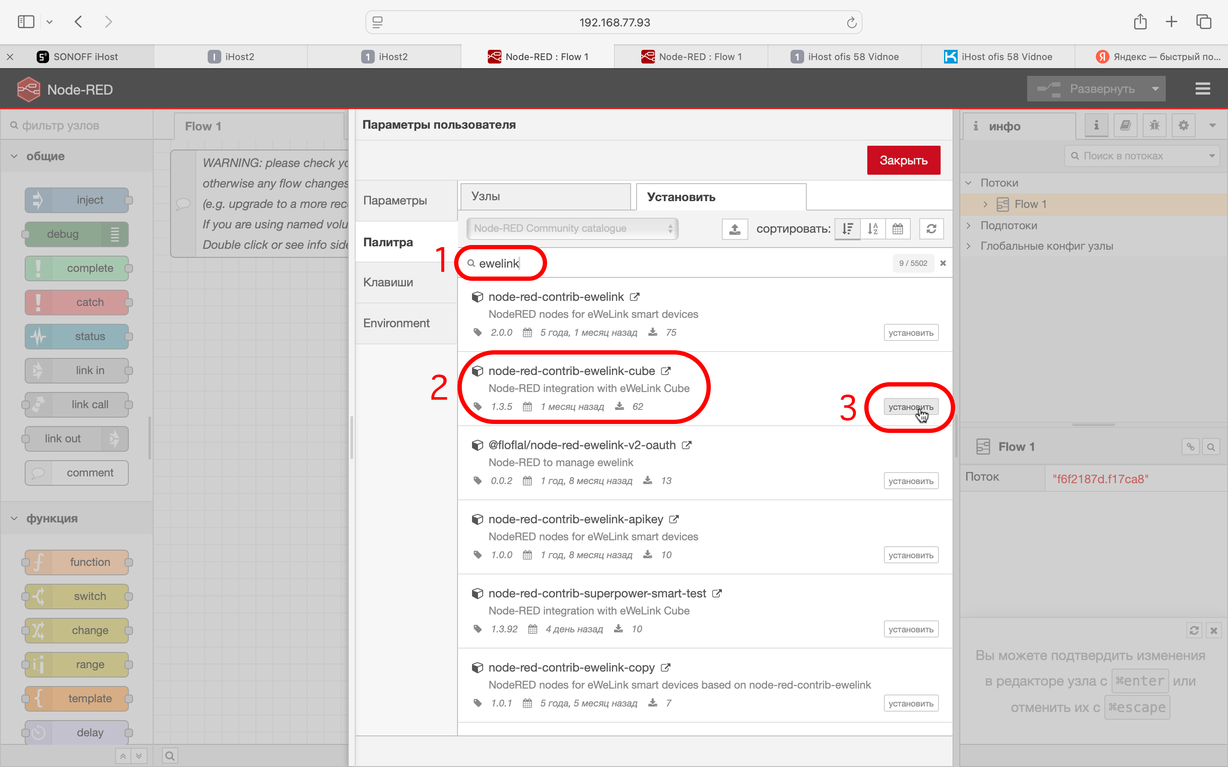Collapse the общие palette category
Image resolution: width=1228 pixels, height=767 pixels.
14,156
